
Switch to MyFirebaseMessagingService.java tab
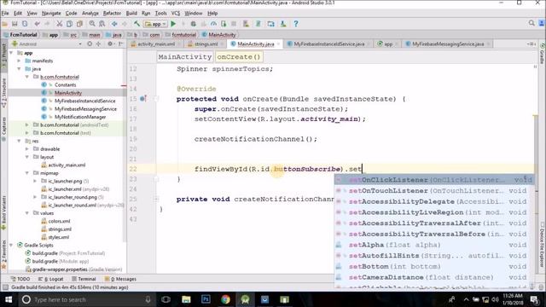click(x=447, y=44)
